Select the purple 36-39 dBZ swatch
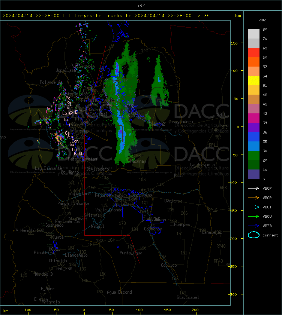The height and width of the screenshot is (315, 282). coord(253,127)
